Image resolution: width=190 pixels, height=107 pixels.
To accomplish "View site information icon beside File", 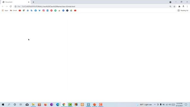I will coord(15,7).
